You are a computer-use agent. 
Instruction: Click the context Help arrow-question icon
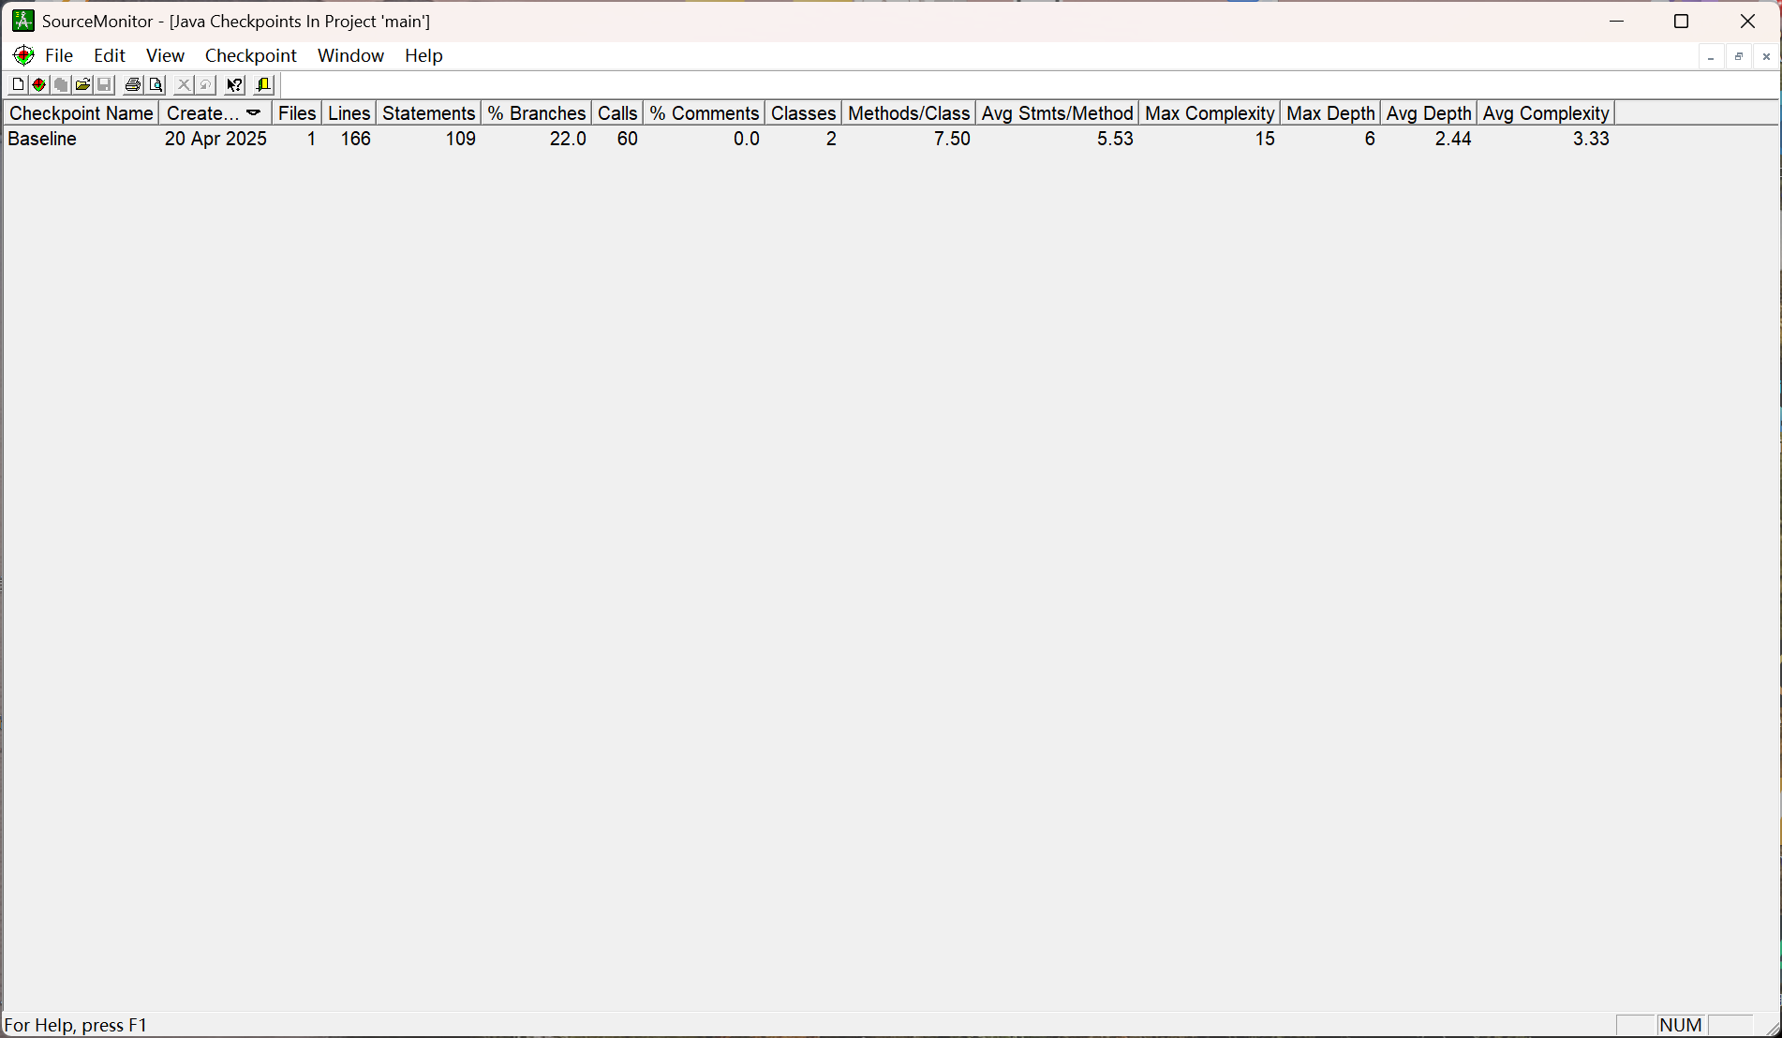234,85
